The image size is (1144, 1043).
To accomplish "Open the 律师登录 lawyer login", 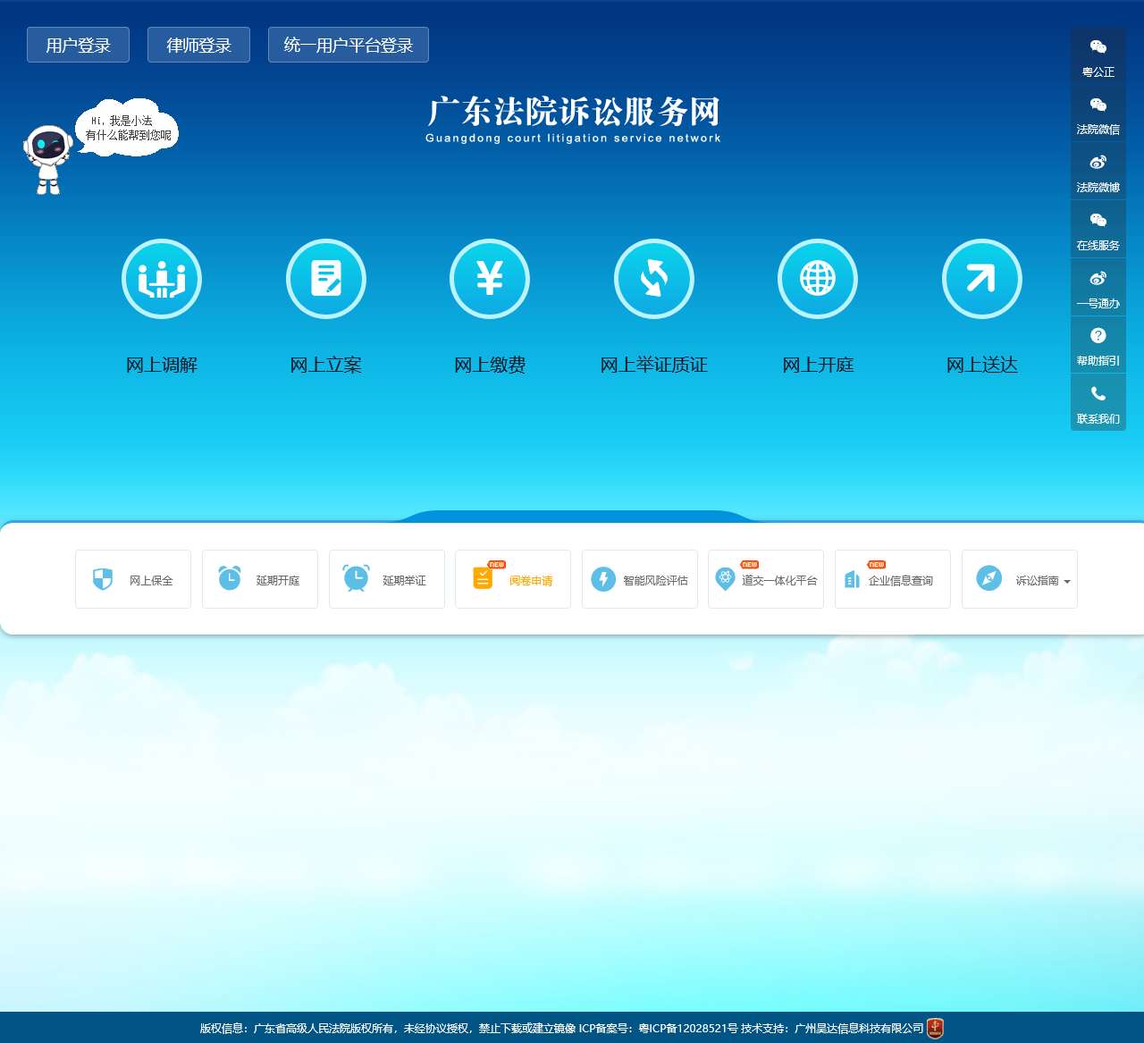I will 198,44.
